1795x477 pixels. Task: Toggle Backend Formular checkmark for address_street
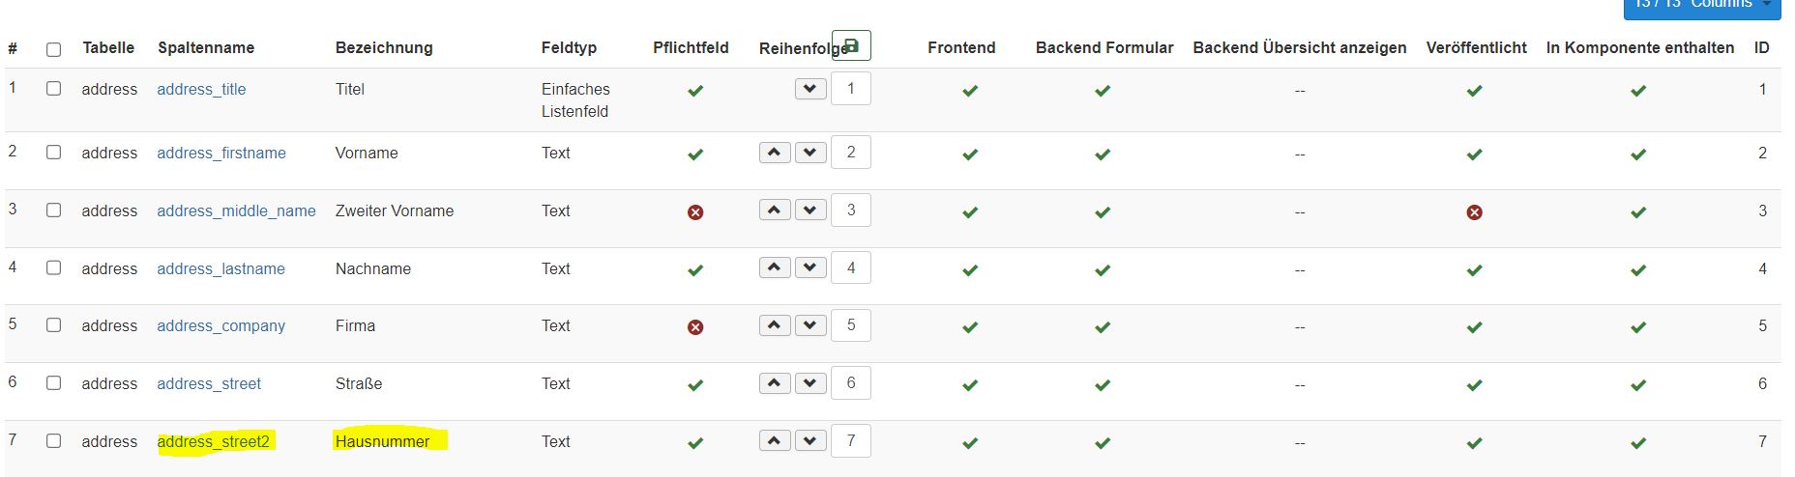point(1103,385)
